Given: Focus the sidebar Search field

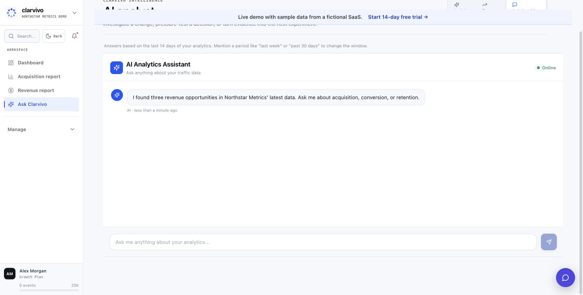Looking at the screenshot, I should pos(22,36).
